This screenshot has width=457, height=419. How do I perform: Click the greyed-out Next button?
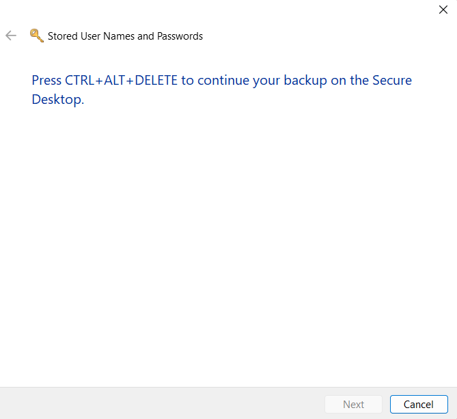353,404
